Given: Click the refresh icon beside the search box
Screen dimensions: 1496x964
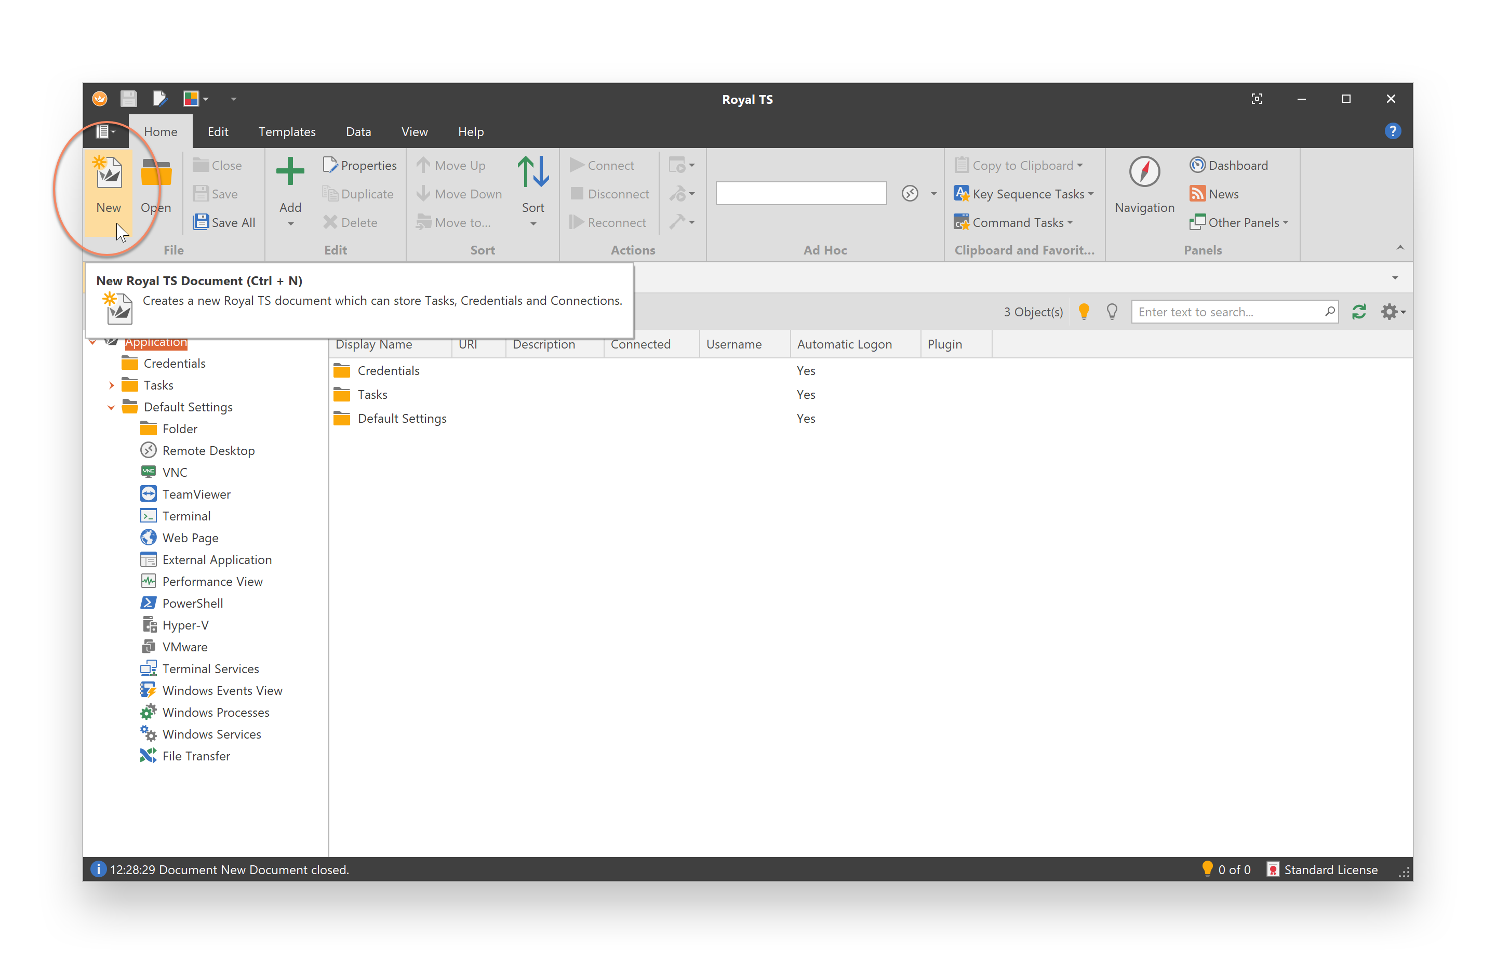Looking at the screenshot, I should [x=1358, y=312].
